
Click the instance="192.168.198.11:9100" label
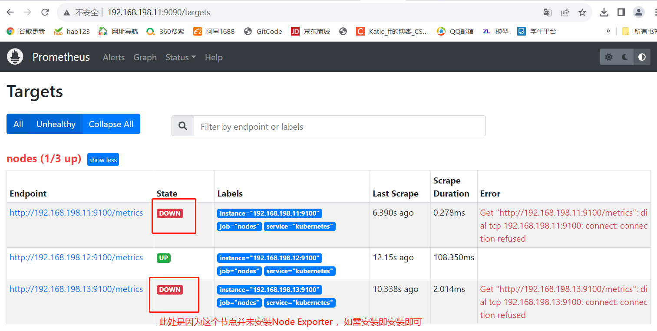click(270, 213)
